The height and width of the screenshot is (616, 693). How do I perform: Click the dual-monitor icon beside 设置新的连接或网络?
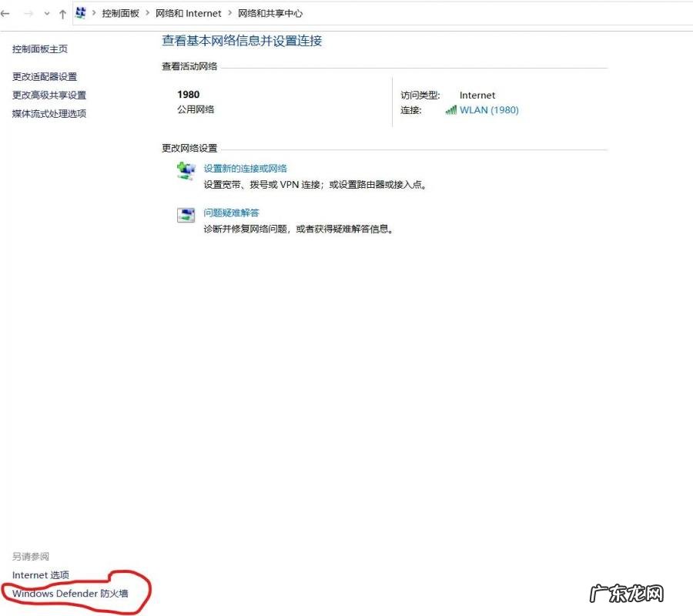coord(186,171)
